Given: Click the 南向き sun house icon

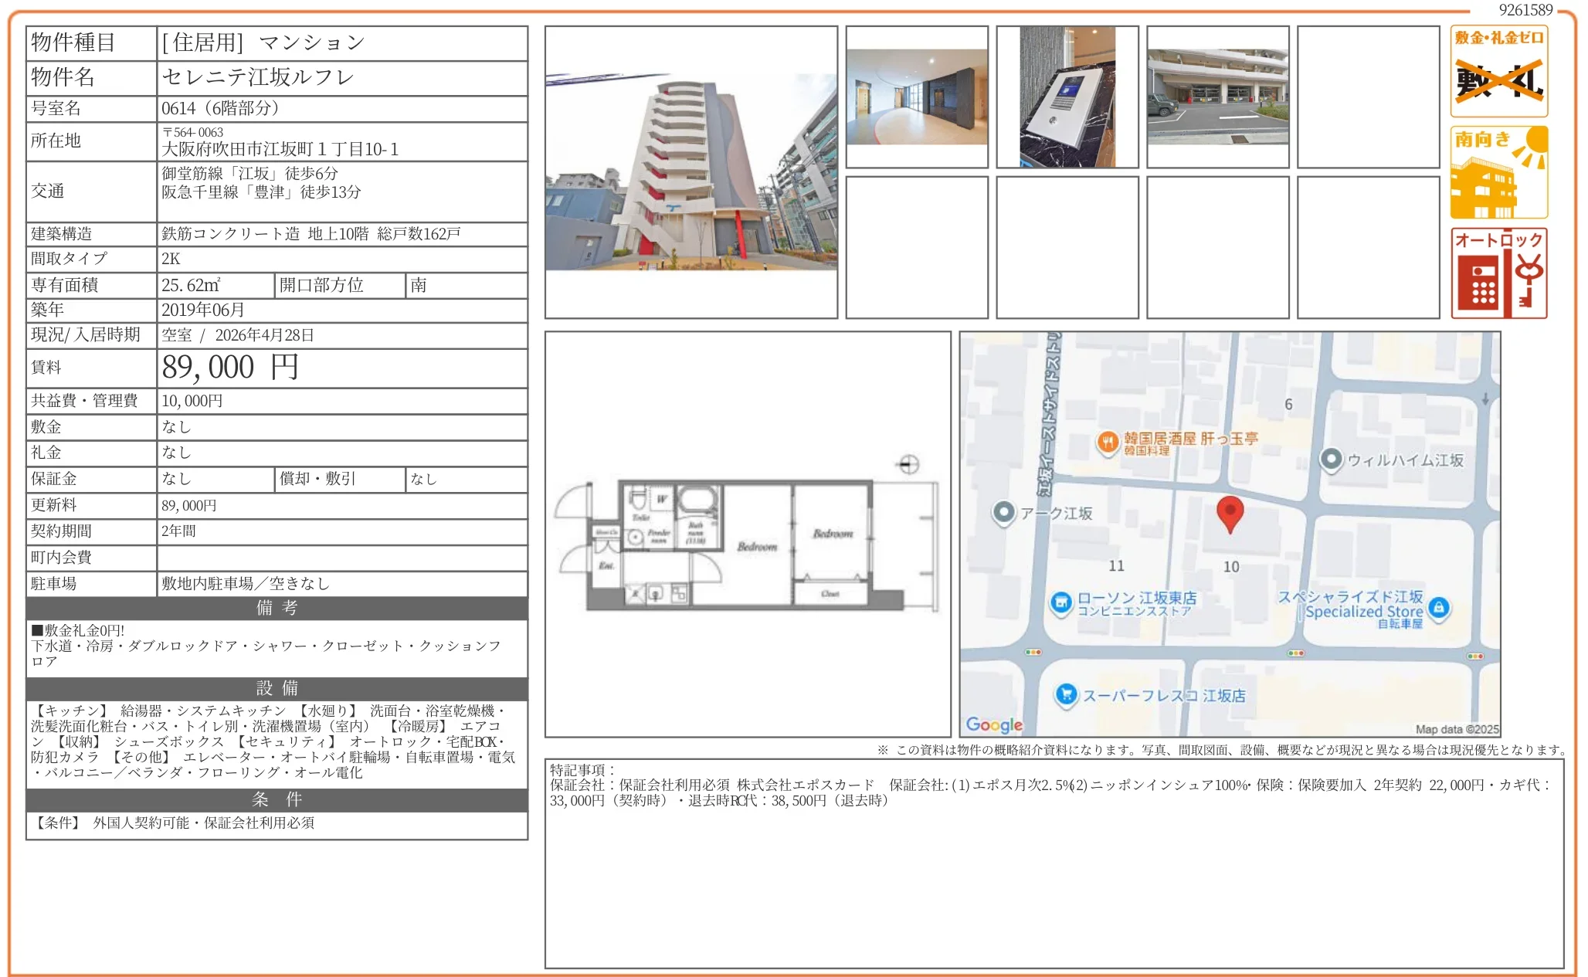Looking at the screenshot, I should pos(1498,172).
